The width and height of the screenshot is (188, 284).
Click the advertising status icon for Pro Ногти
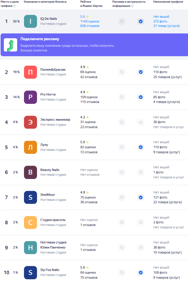click(122, 97)
